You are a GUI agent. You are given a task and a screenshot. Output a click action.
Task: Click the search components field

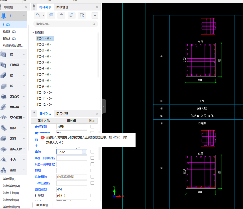(66, 24)
